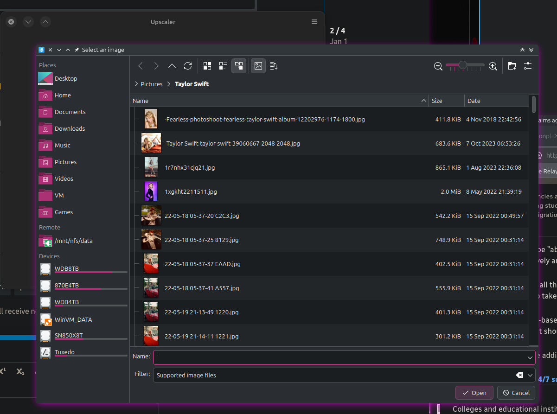Viewport: 557px width, 414px height.
Task: Create a new folder via toolbar icon
Action: coord(512,66)
